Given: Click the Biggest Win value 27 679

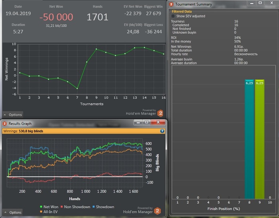Looking at the screenshot, I should point(153,14).
